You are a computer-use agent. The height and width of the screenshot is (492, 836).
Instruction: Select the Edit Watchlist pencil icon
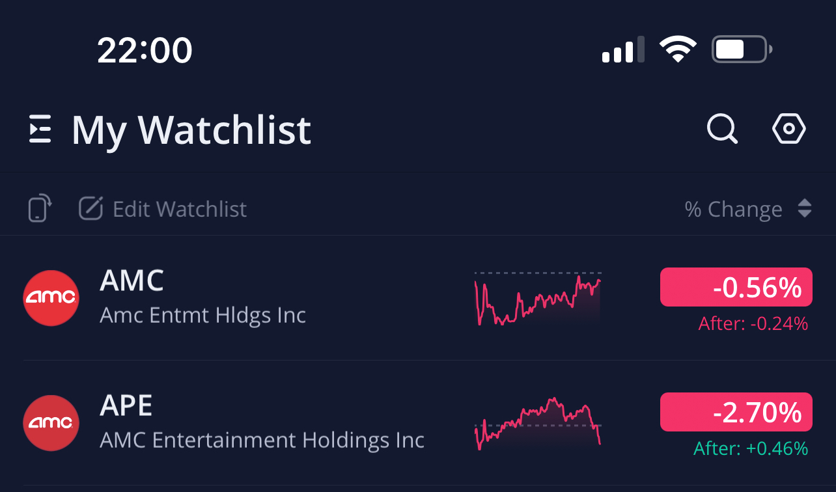(x=91, y=208)
